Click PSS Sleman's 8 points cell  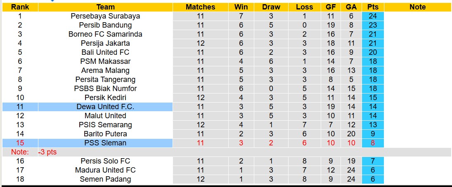pyautogui.click(x=373, y=143)
